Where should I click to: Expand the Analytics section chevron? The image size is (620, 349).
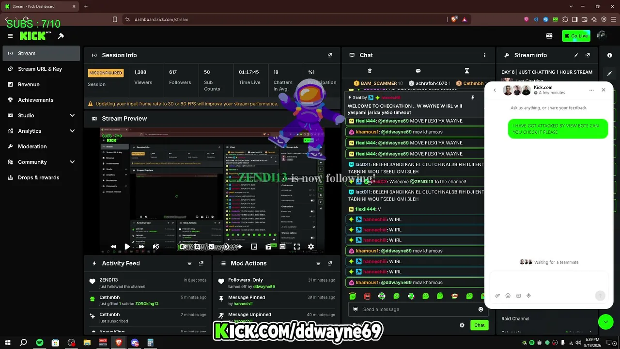(72, 131)
